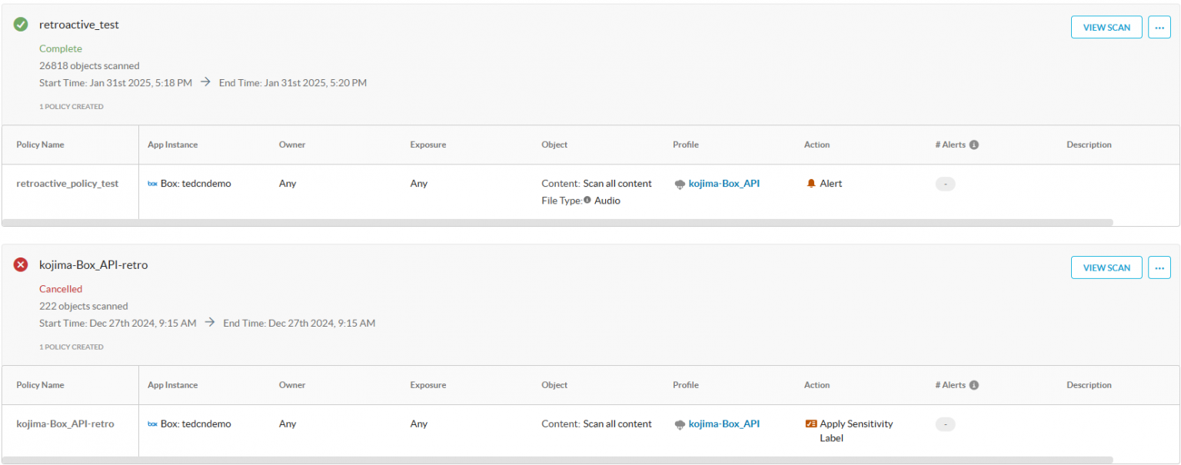Screen dimensions: 1181x465
Task: Click View Scan for retroactive_test
Action: tap(1106, 27)
